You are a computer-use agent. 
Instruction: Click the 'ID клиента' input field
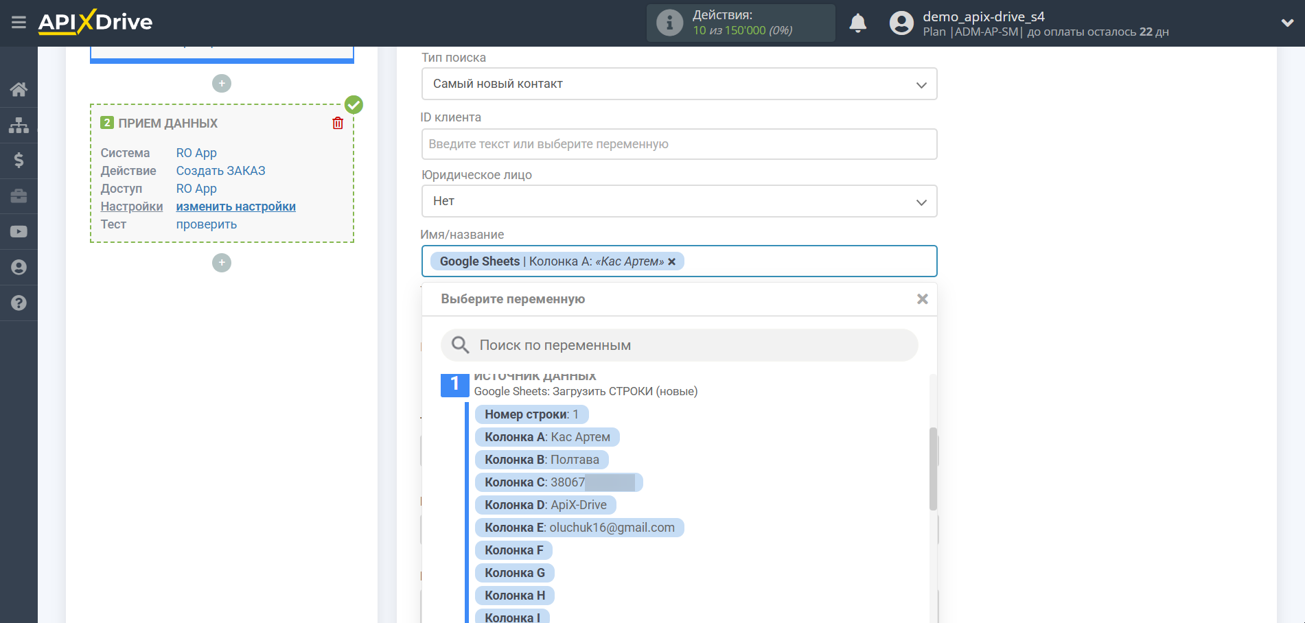click(x=678, y=144)
